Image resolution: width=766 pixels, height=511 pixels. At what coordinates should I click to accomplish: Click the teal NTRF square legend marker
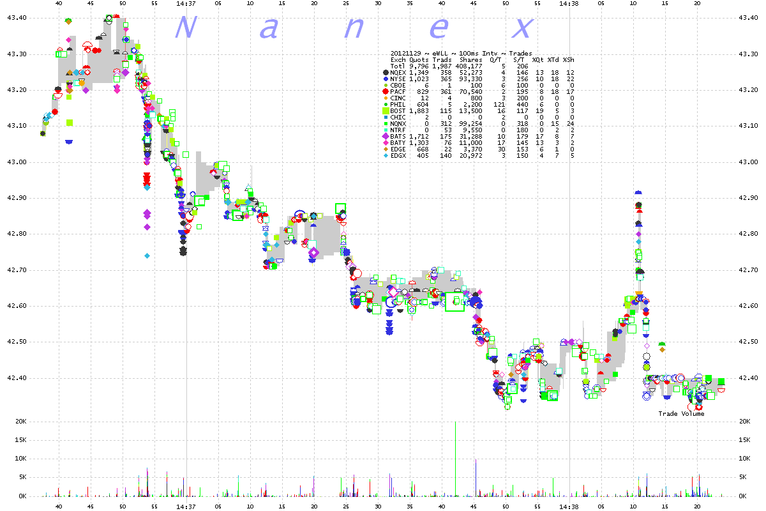coord(386,130)
